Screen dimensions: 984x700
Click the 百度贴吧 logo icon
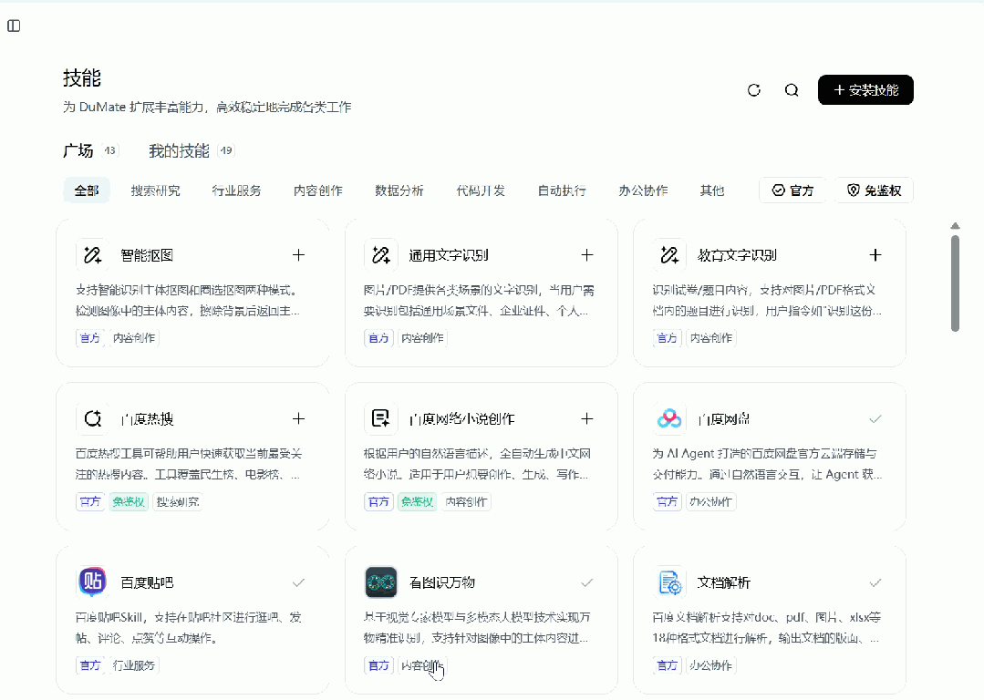(x=92, y=582)
